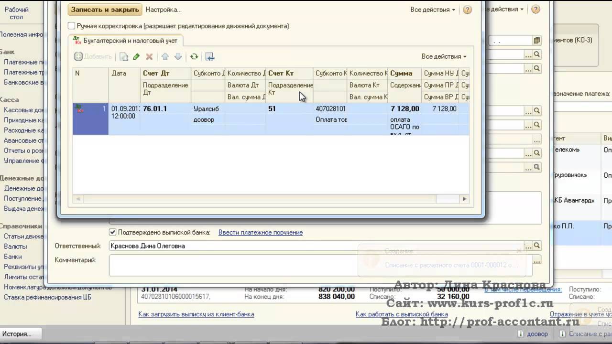Open Все действия menu at dialog top
Image resolution: width=612 pixels, height=344 pixels.
[433, 10]
